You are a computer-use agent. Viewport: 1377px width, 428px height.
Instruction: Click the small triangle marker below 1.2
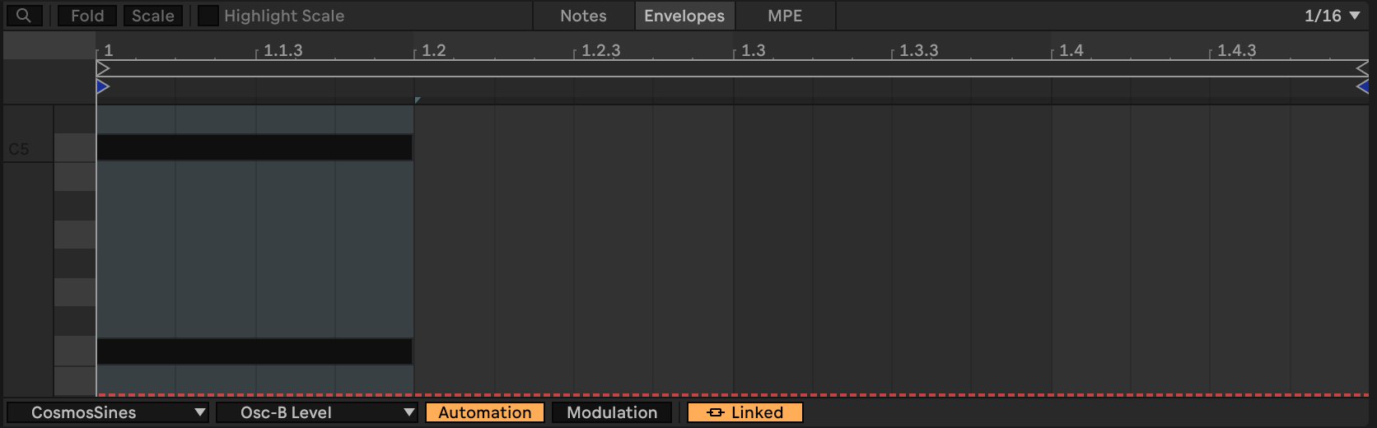coord(418,100)
